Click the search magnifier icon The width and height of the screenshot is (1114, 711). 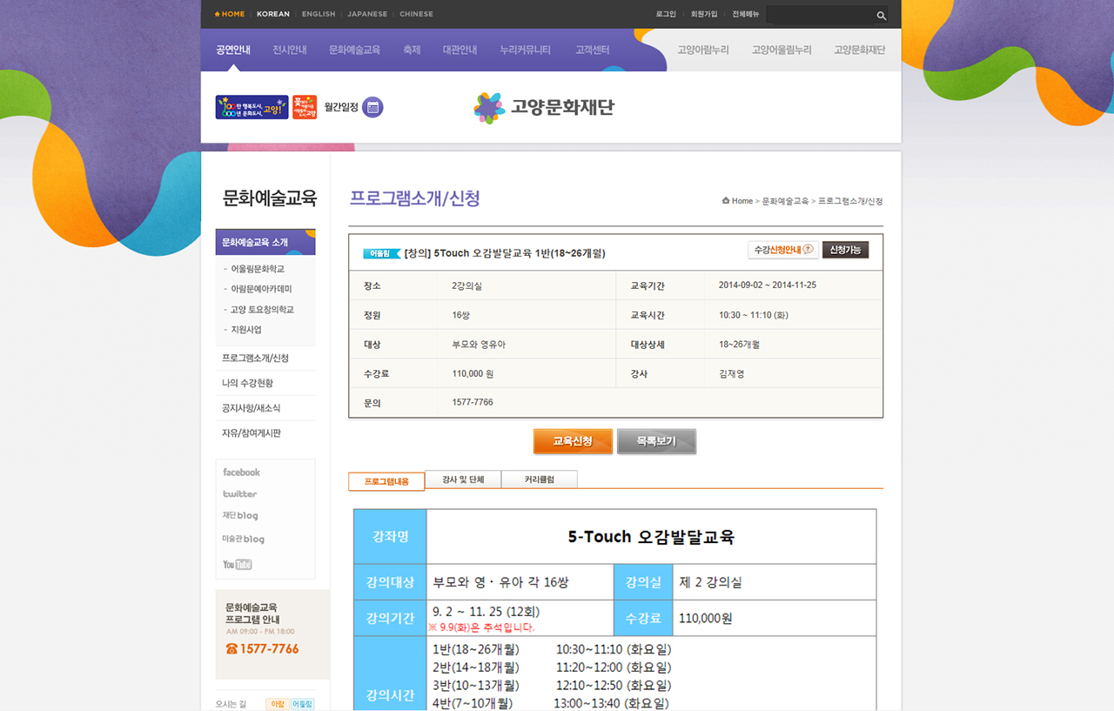point(881,16)
